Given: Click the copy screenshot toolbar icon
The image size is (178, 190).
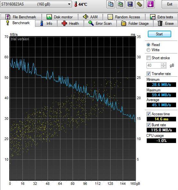Looking at the screenshot, I should click(x=120, y=4).
